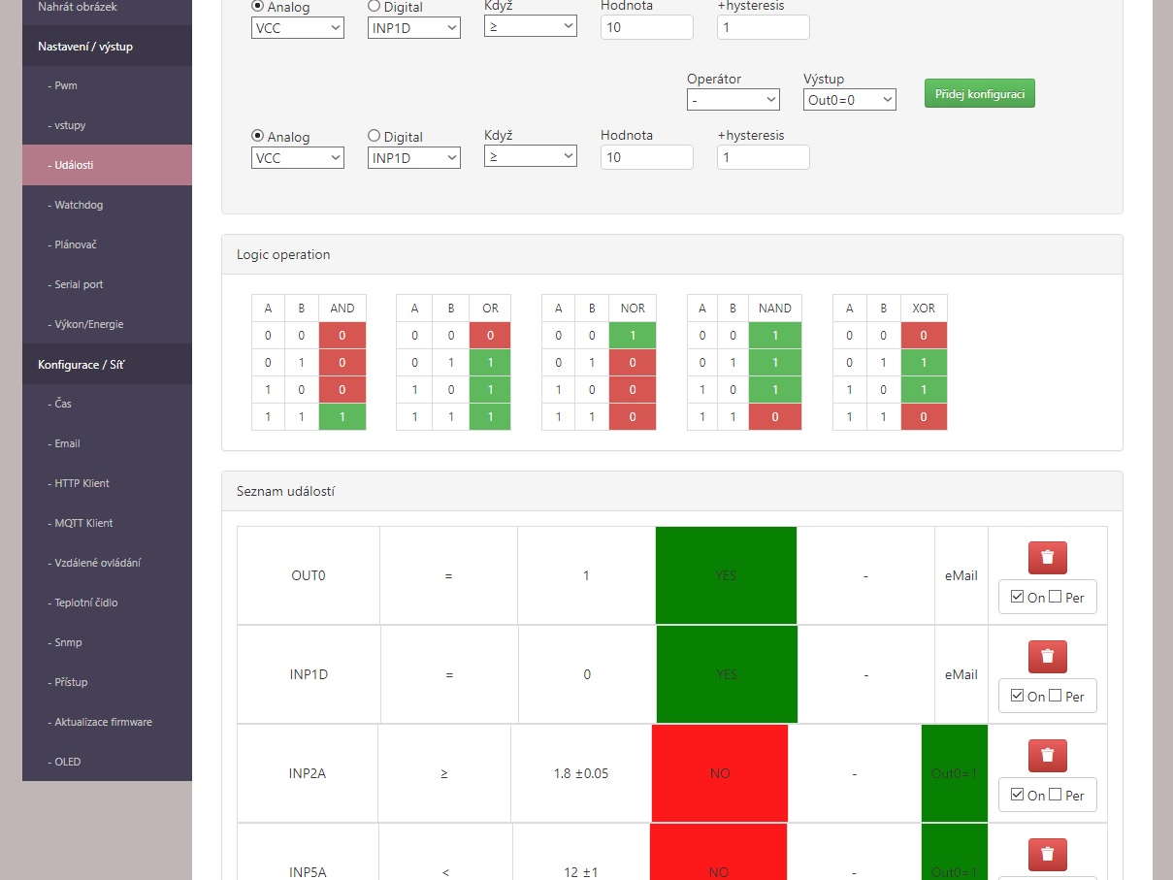Open the Watchdog sidebar menu item
The height and width of the screenshot is (880, 1173).
(x=107, y=205)
